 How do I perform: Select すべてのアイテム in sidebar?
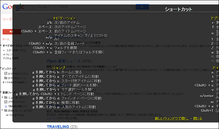coord(12,46)
